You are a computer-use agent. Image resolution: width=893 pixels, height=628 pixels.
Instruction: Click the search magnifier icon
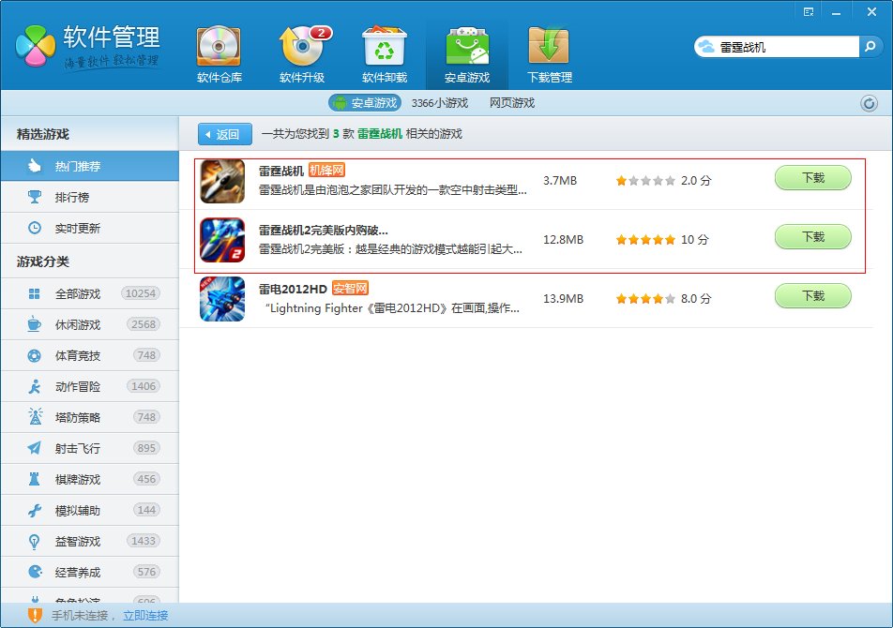pos(870,44)
